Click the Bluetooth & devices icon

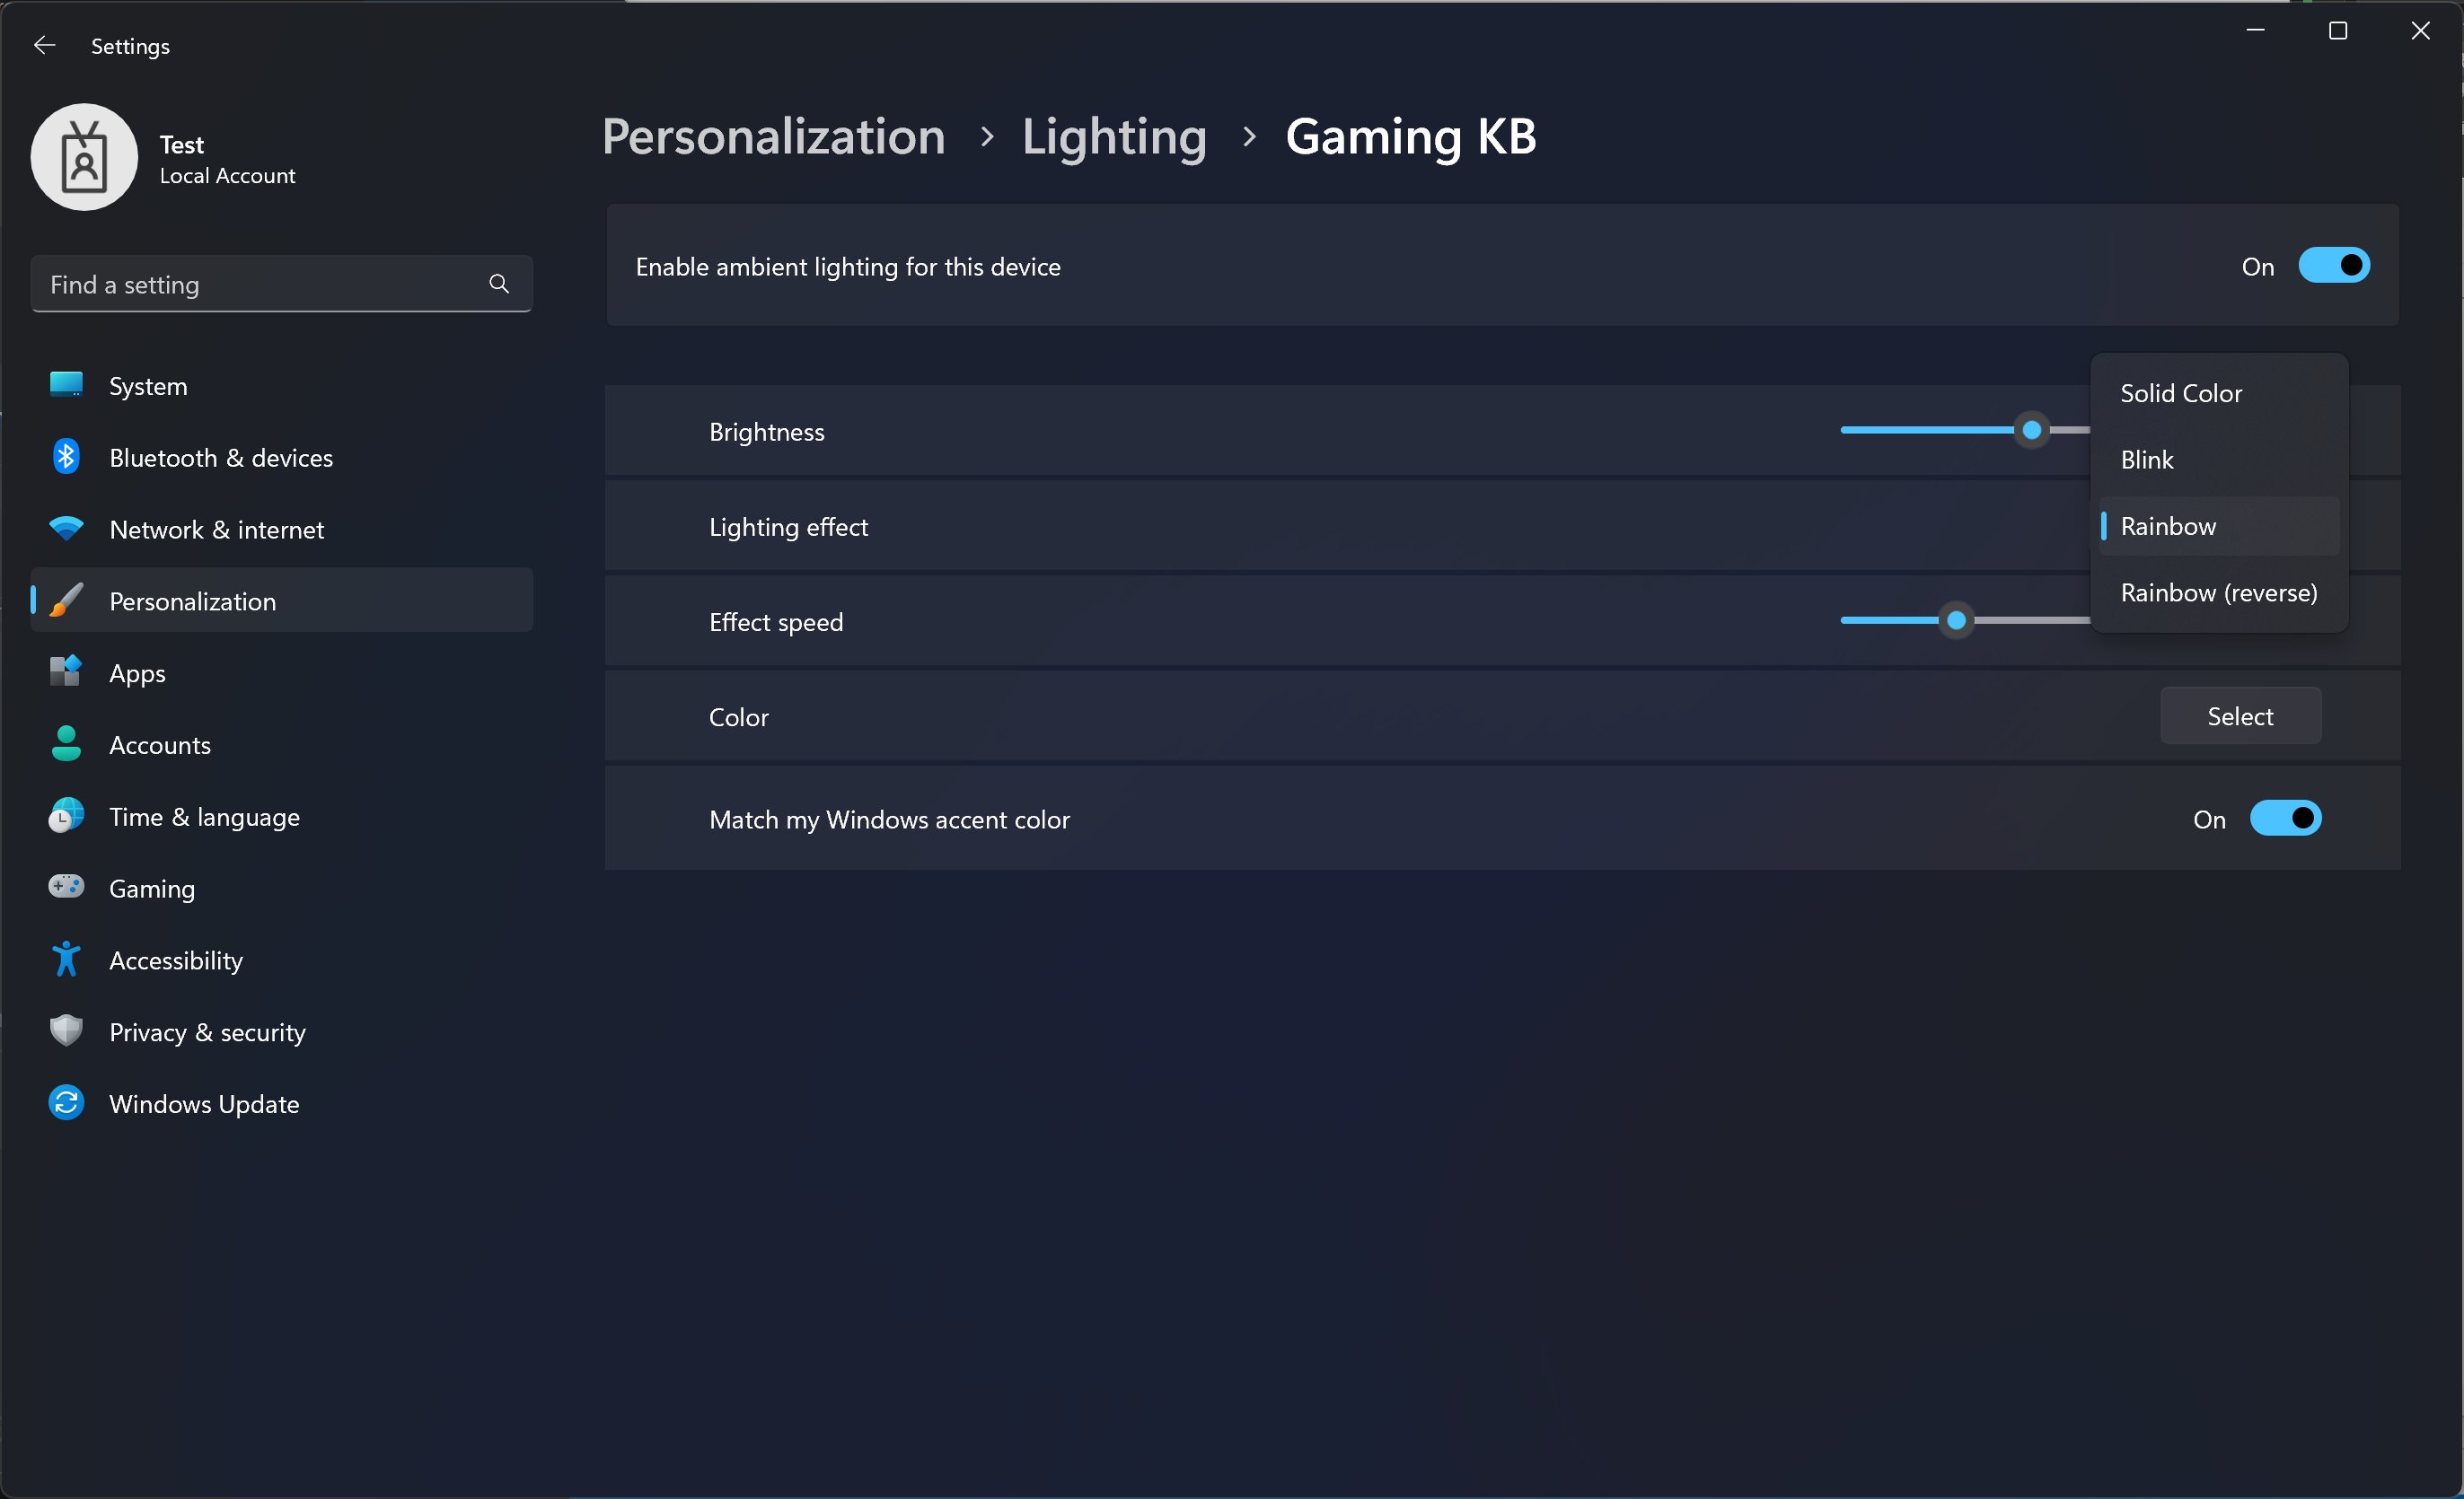pyautogui.click(x=66, y=458)
